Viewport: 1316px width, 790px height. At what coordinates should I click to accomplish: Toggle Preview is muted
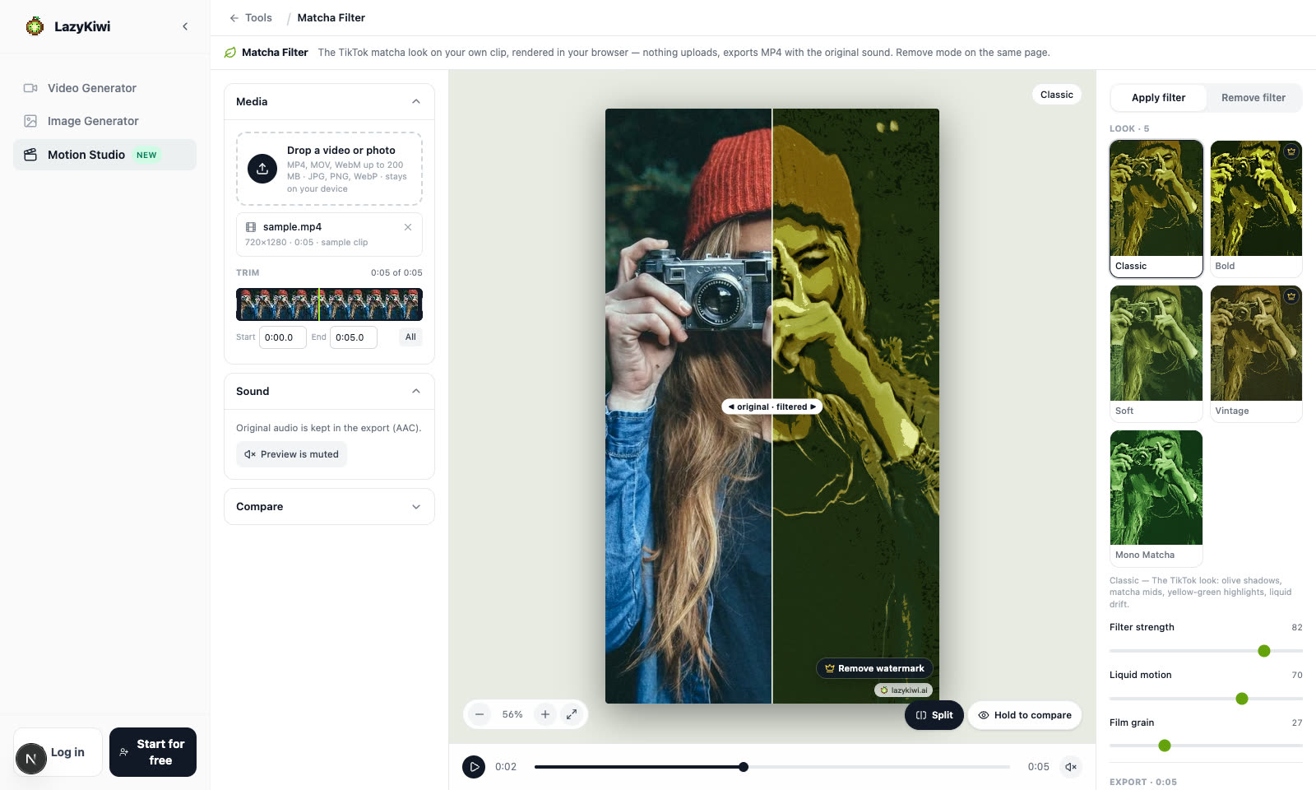coord(291,454)
